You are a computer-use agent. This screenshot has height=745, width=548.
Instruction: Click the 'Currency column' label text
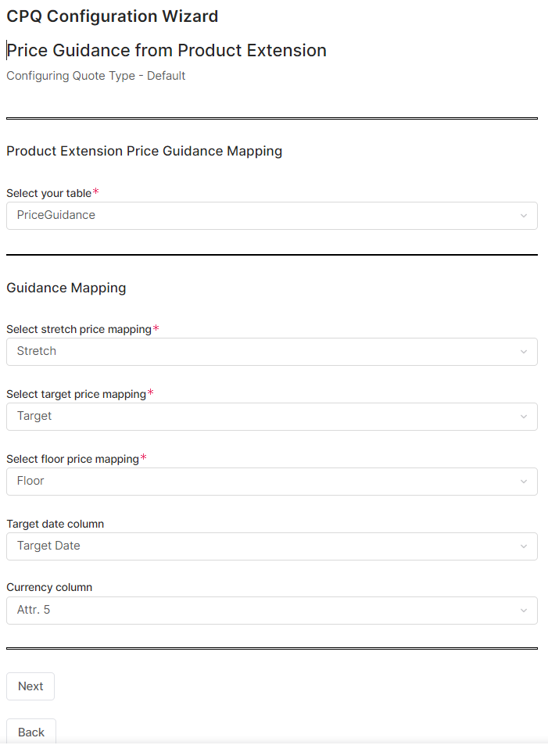click(x=49, y=587)
